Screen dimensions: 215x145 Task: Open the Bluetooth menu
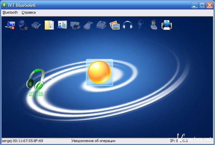(10, 12)
